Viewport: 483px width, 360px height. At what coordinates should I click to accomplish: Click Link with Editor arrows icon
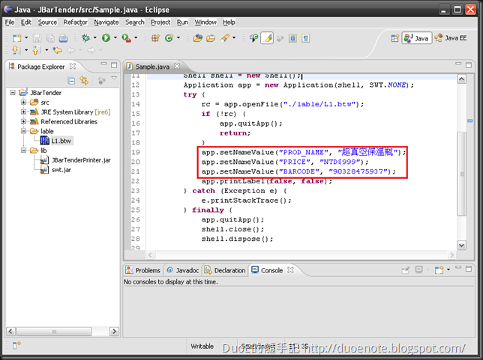(85, 80)
